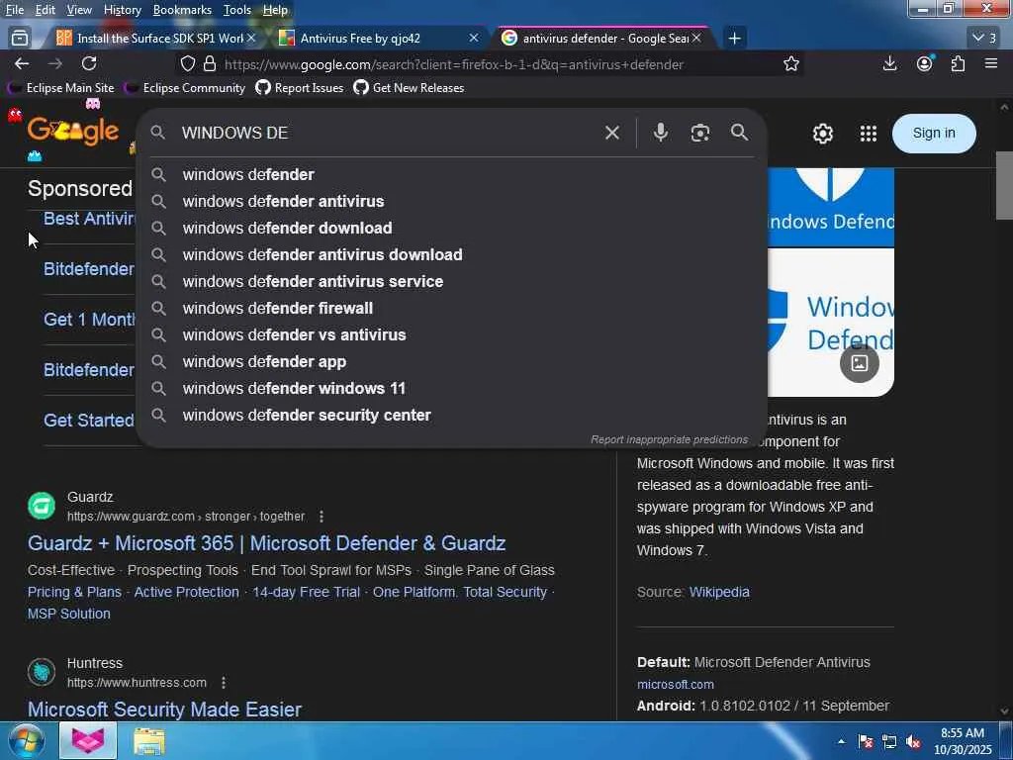The image size is (1013, 760).
Task: Open the Huntress result three-dot menu
Action: (x=224, y=683)
